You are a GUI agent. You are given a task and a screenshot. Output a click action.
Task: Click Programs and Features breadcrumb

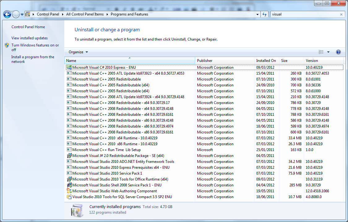pyautogui.click(x=129, y=14)
